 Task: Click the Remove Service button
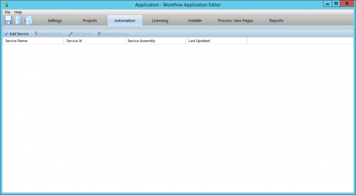pyautogui.click(x=113, y=34)
